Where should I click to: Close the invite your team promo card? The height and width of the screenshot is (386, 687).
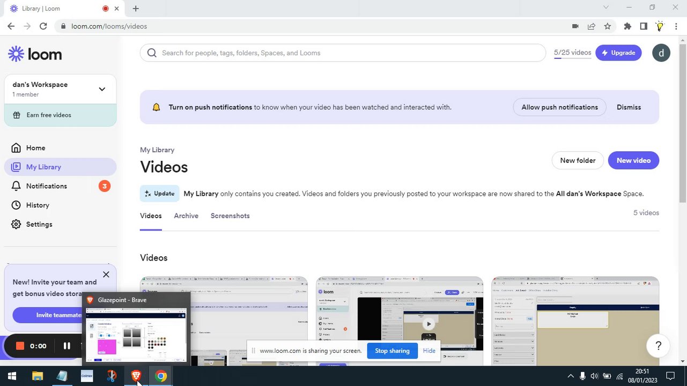[106, 274]
